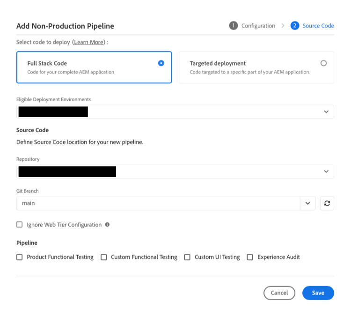The width and height of the screenshot is (351, 317).
Task: Open the Repository dropdown
Action: point(326,172)
